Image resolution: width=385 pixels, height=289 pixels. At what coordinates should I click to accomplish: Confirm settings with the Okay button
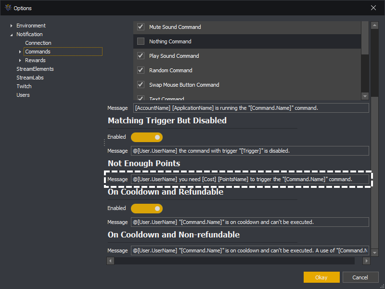click(321, 277)
